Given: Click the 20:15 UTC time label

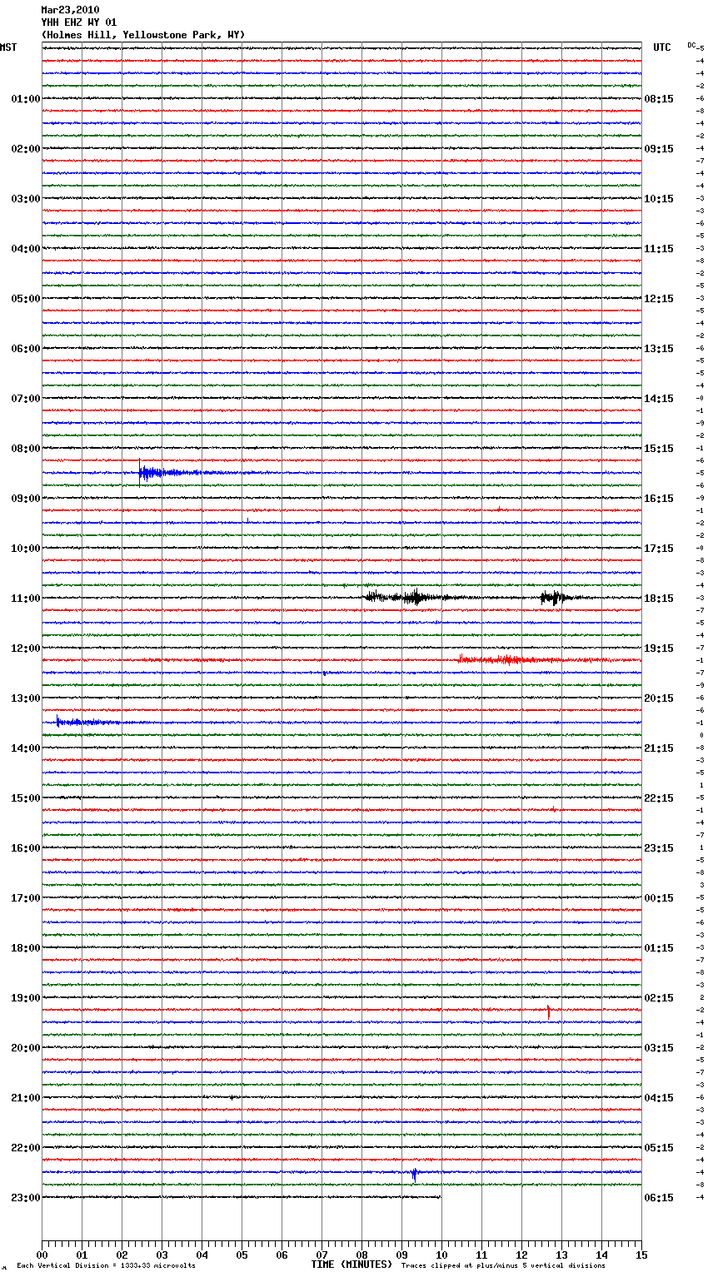Looking at the screenshot, I should [x=659, y=698].
